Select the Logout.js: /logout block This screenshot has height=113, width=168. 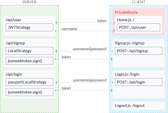click(139, 106)
